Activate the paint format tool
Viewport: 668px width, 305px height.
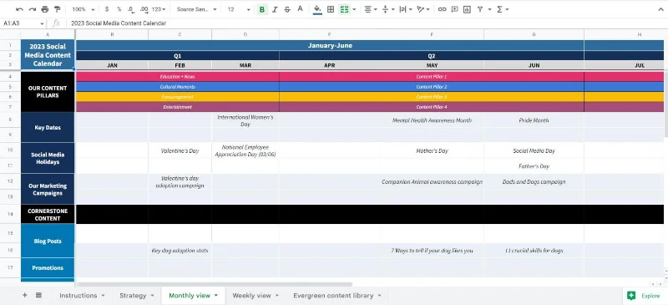pyautogui.click(x=57, y=9)
